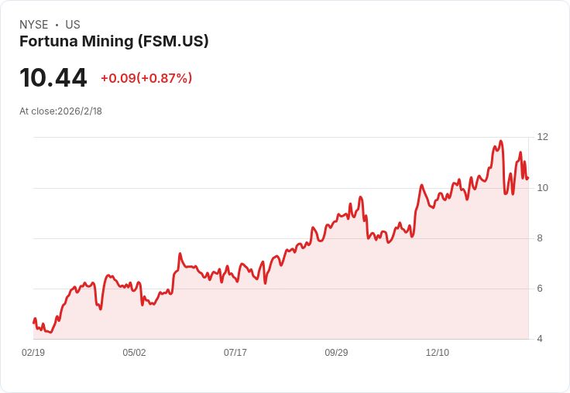
Task: Click the dot separator between NYSE and US
Action: [57, 25]
